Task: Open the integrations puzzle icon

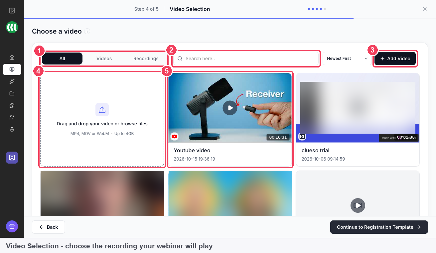Action: [12, 105]
